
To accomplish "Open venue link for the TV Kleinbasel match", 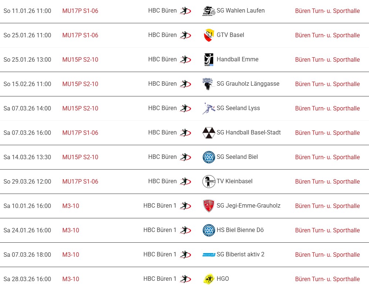I will pyautogui.click(x=327, y=182).
